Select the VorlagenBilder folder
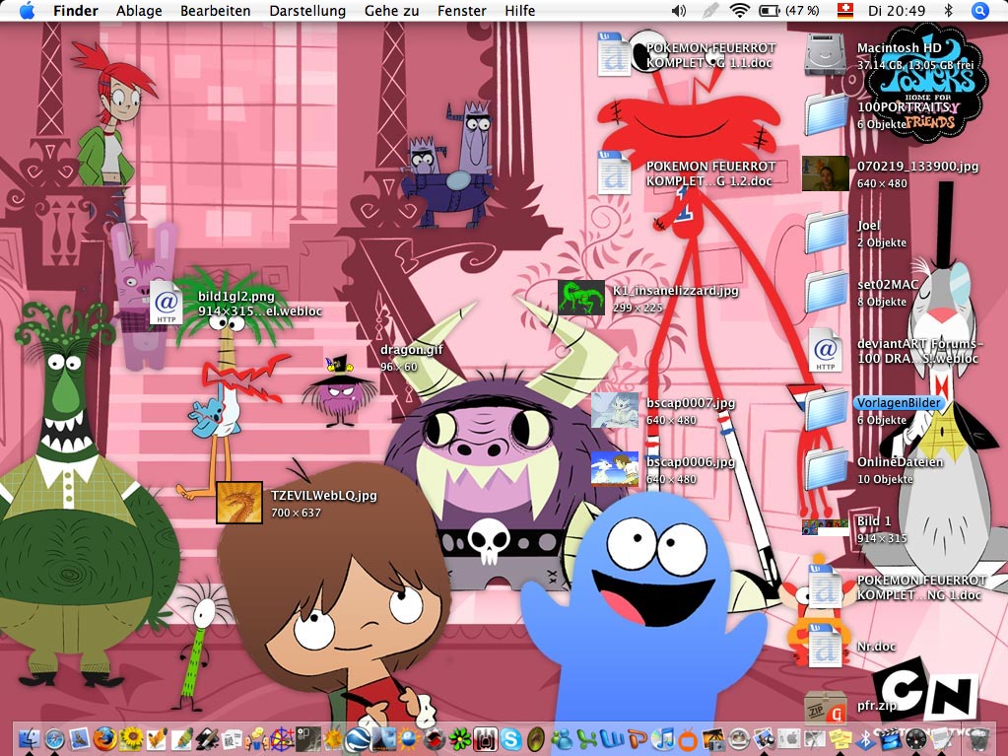Viewport: 1008px width, 756px height. pyautogui.click(x=826, y=410)
